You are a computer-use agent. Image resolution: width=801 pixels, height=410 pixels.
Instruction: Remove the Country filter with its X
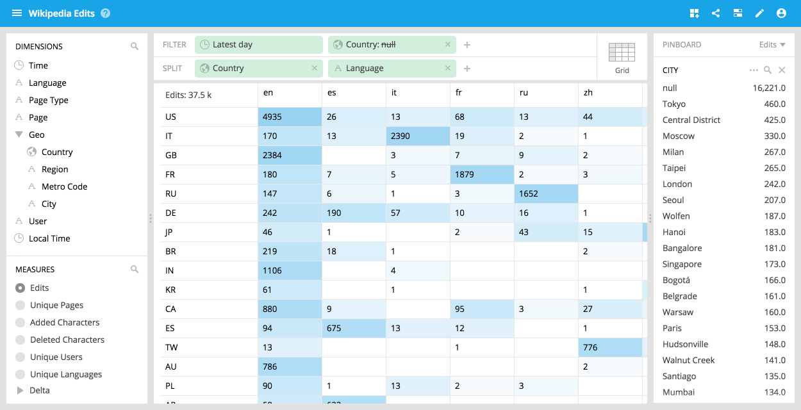tap(448, 45)
